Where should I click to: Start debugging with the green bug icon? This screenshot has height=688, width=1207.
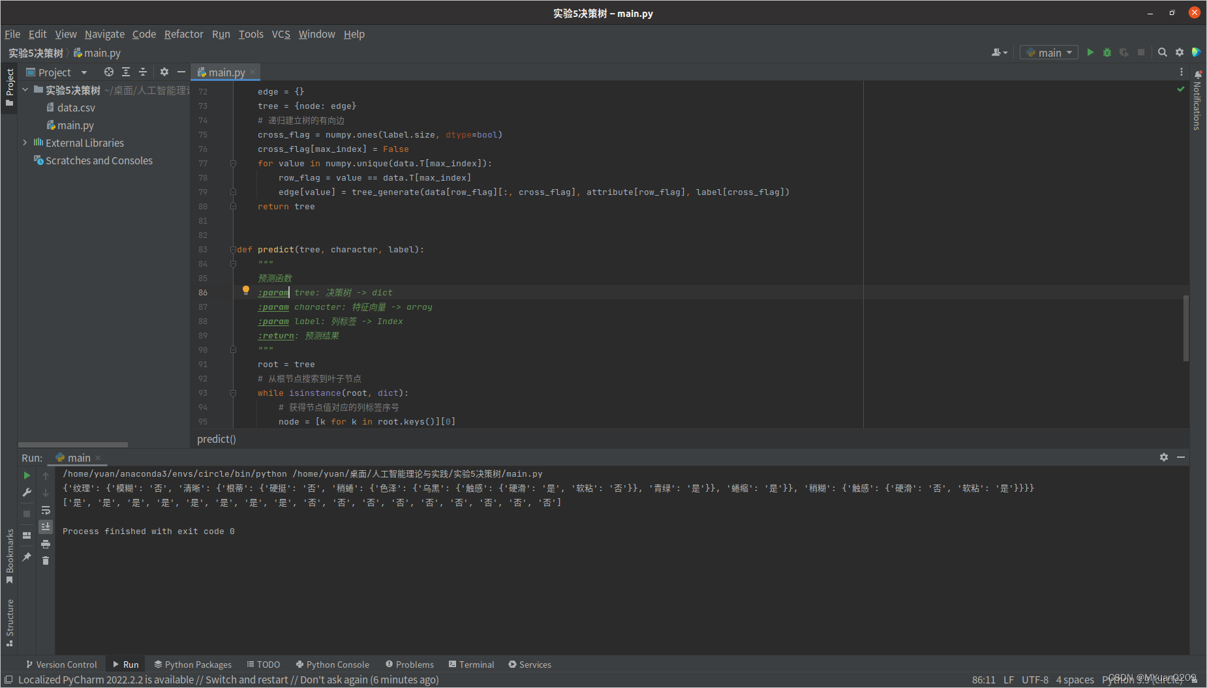click(x=1107, y=52)
